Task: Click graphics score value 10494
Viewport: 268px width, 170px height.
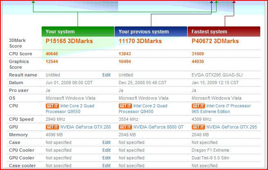Action: pyautogui.click(x=125, y=61)
